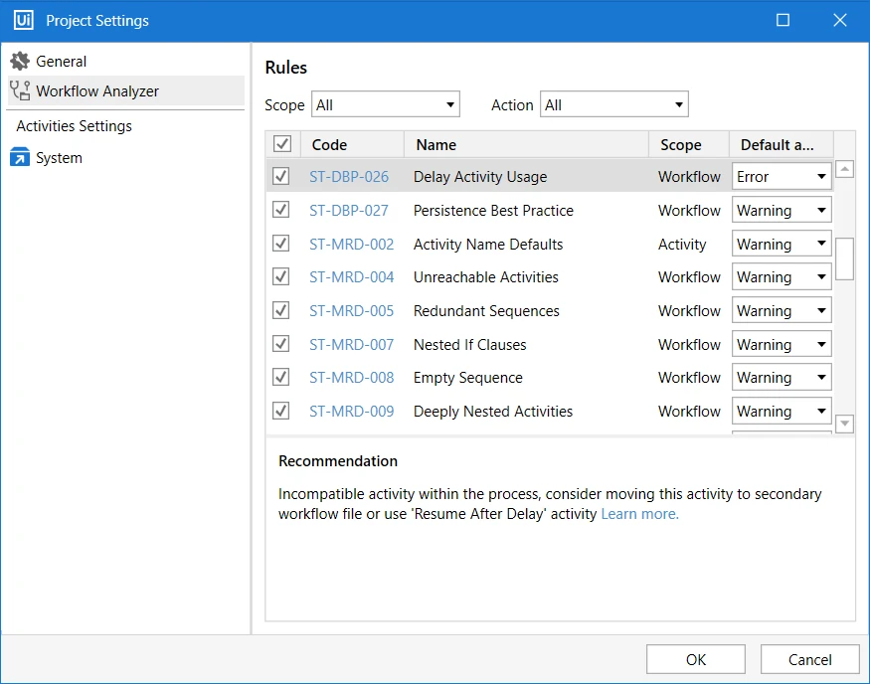Sort by the Code column header
The width and height of the screenshot is (870, 684).
352,144
